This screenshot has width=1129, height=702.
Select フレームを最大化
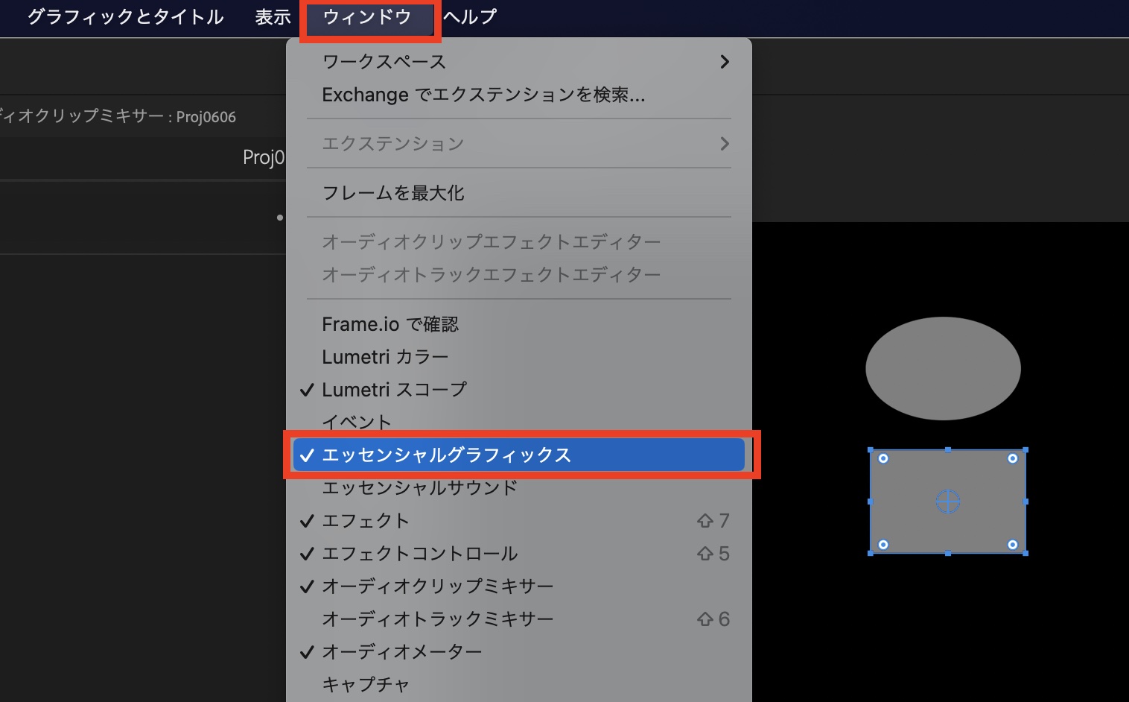[392, 192]
